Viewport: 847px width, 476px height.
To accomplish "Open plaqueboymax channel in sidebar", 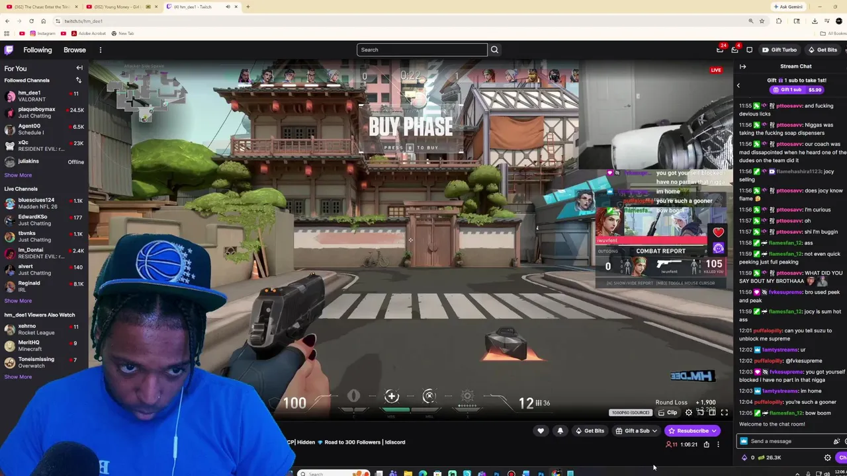I will 44,112.
